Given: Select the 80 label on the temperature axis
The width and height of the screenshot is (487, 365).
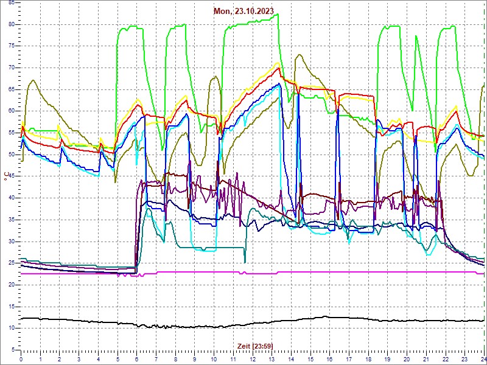Looking at the screenshot, I should click(x=12, y=24).
